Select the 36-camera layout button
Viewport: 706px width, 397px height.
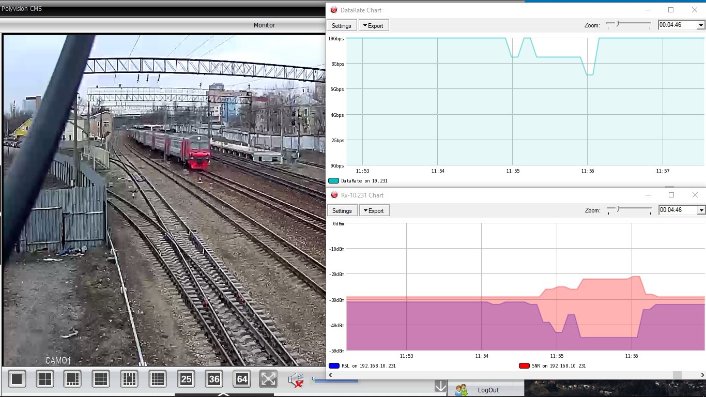[x=214, y=379]
